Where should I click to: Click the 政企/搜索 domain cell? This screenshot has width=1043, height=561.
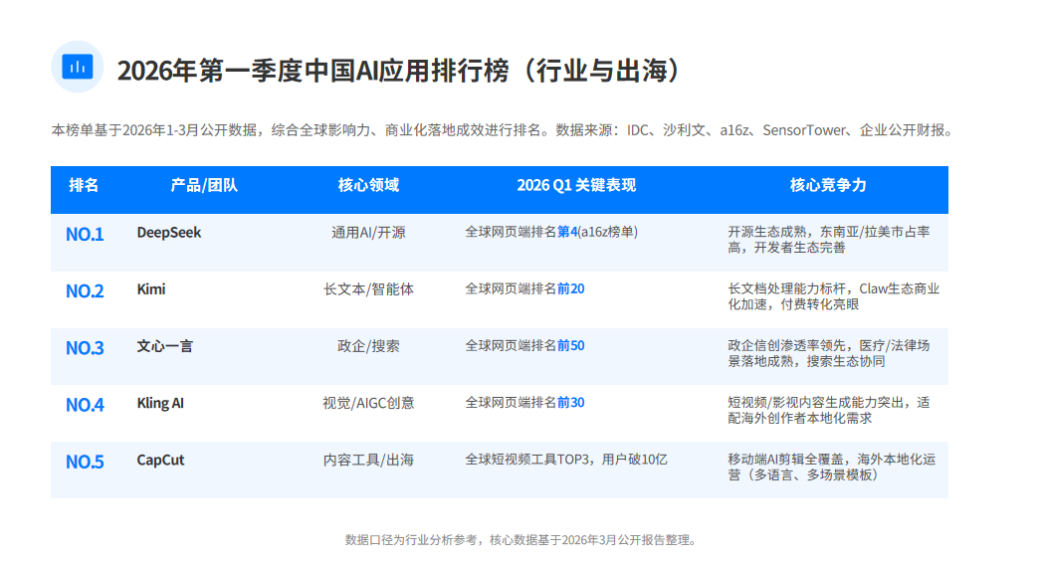click(368, 346)
